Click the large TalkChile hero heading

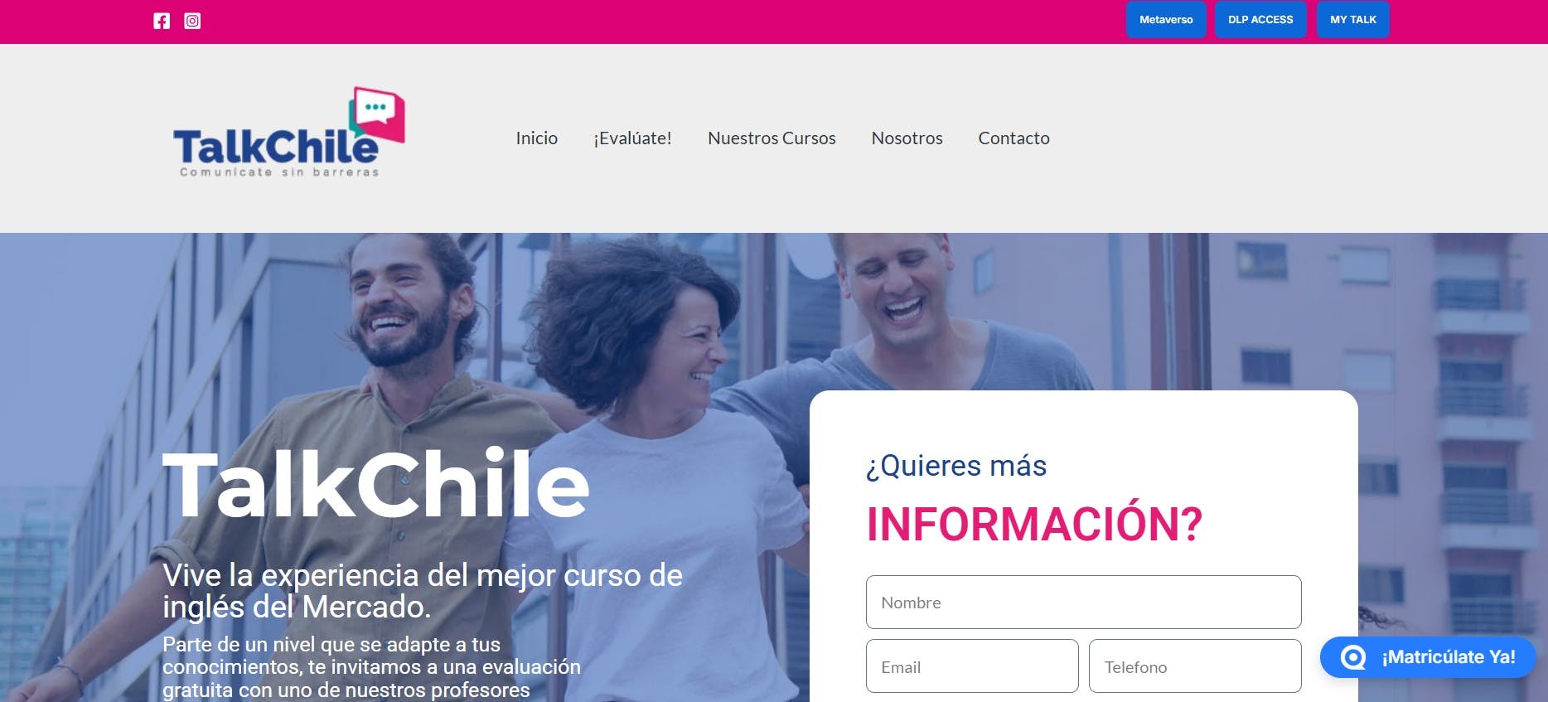point(375,484)
